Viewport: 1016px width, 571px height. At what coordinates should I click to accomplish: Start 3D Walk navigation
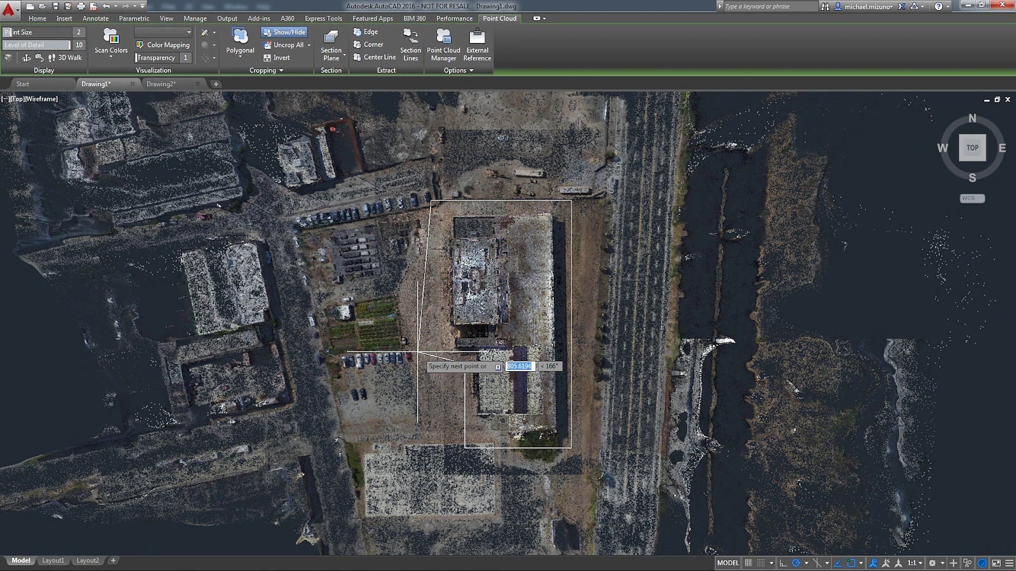point(65,58)
